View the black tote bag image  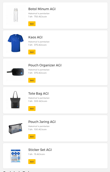point(16,100)
